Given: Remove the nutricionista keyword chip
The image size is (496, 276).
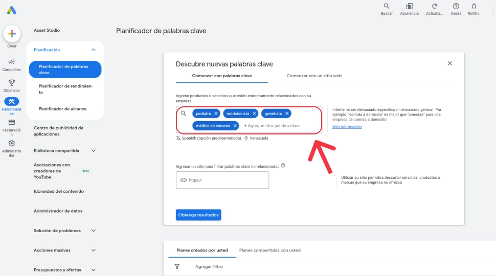Looking at the screenshot, I should 254,113.
